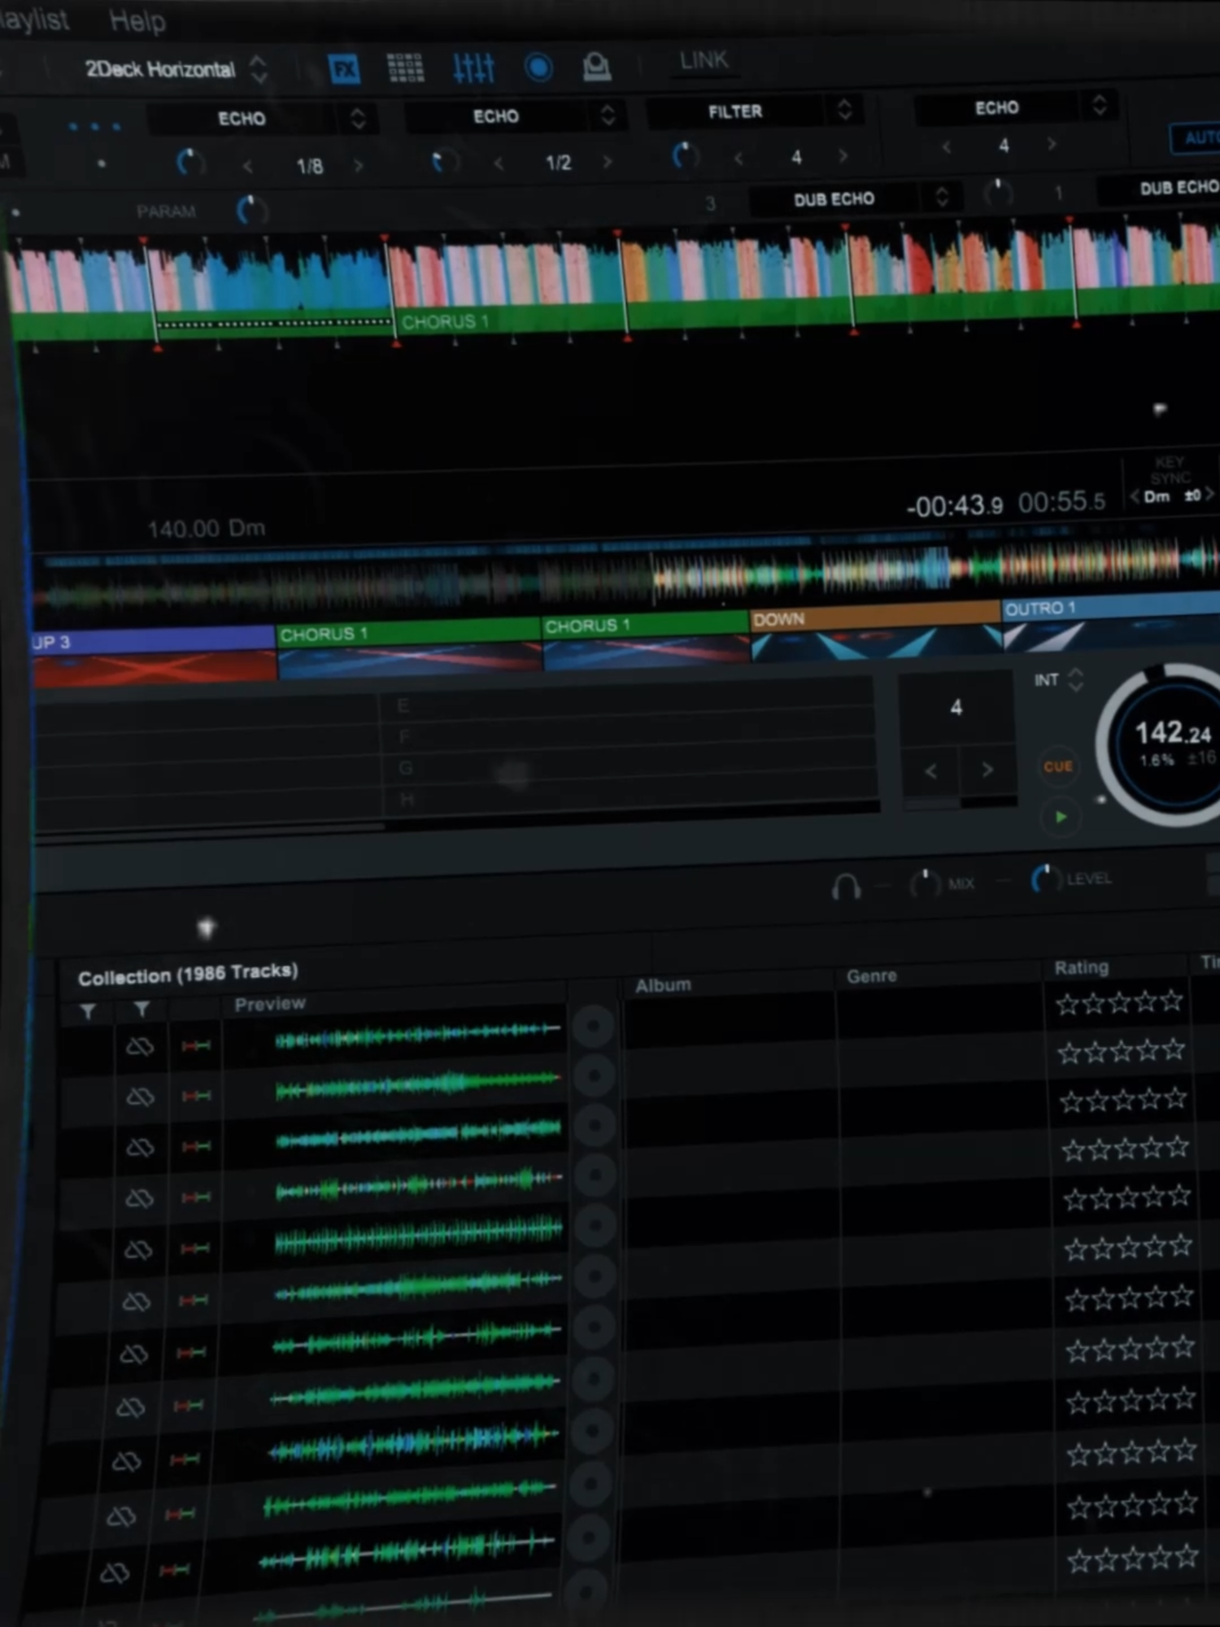Screen dimensions: 1220x1627
Task: Open the INT mode selector
Action: point(1059,679)
